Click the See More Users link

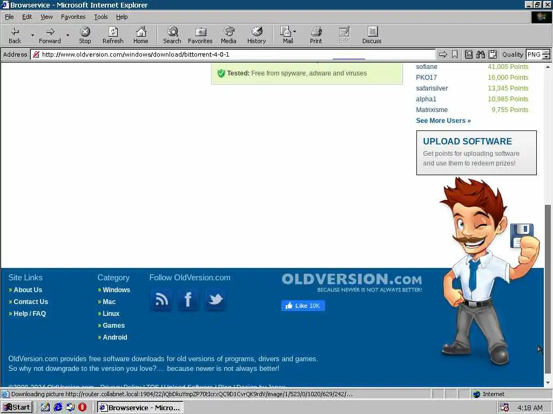point(443,120)
